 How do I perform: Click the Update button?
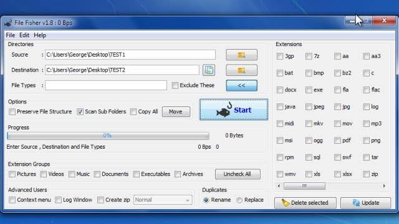[x=366, y=203]
